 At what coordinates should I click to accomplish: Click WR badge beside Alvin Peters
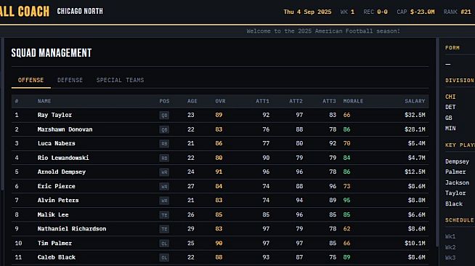coord(164,201)
